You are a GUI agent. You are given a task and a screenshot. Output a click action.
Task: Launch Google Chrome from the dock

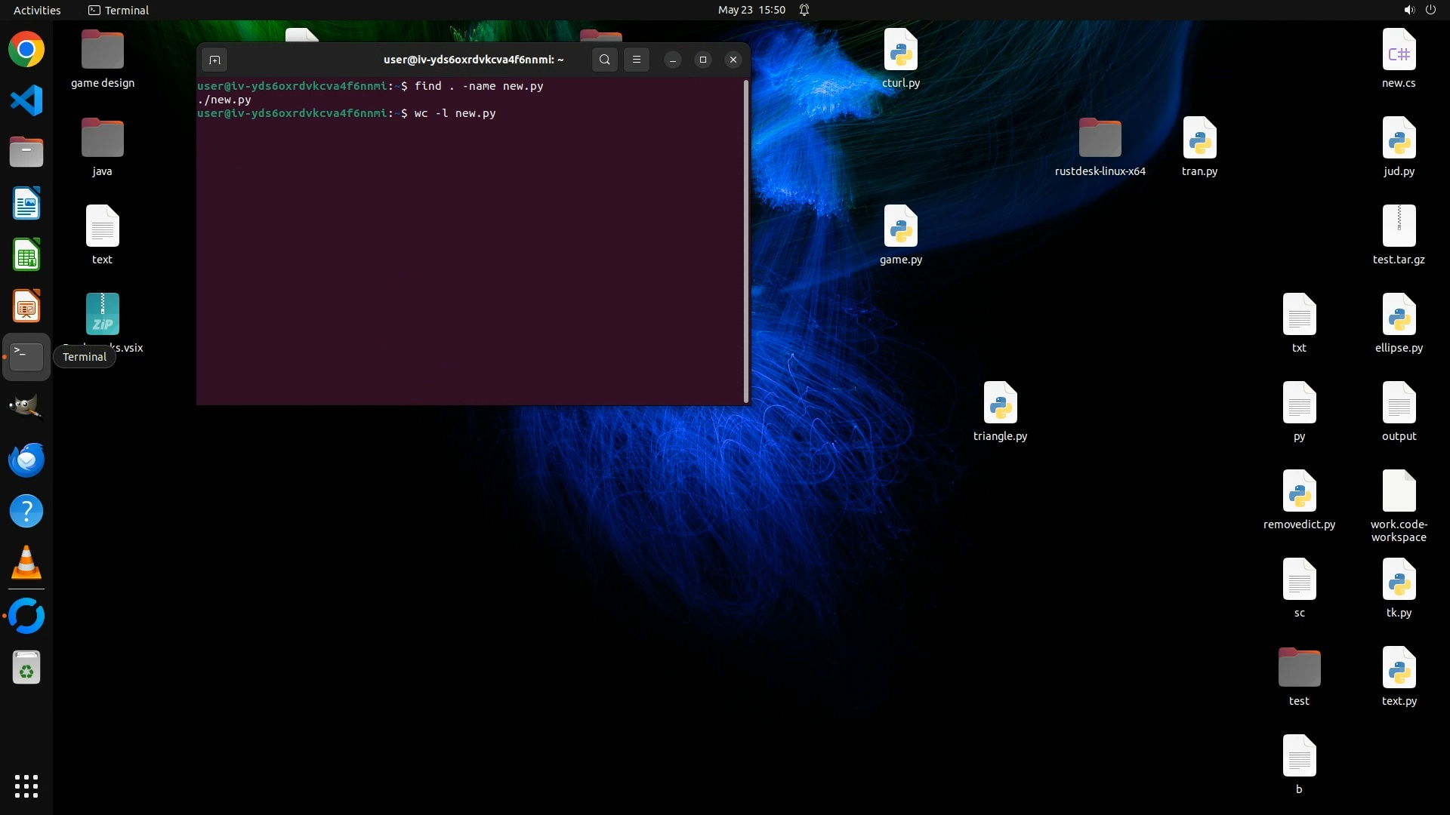[x=26, y=50]
